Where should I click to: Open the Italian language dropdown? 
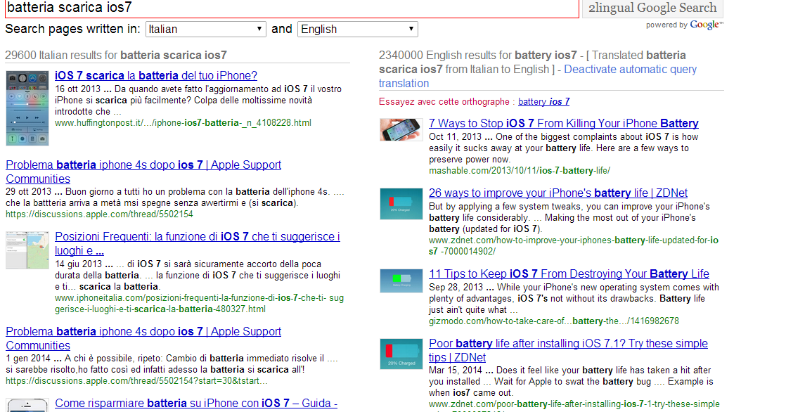pos(205,29)
